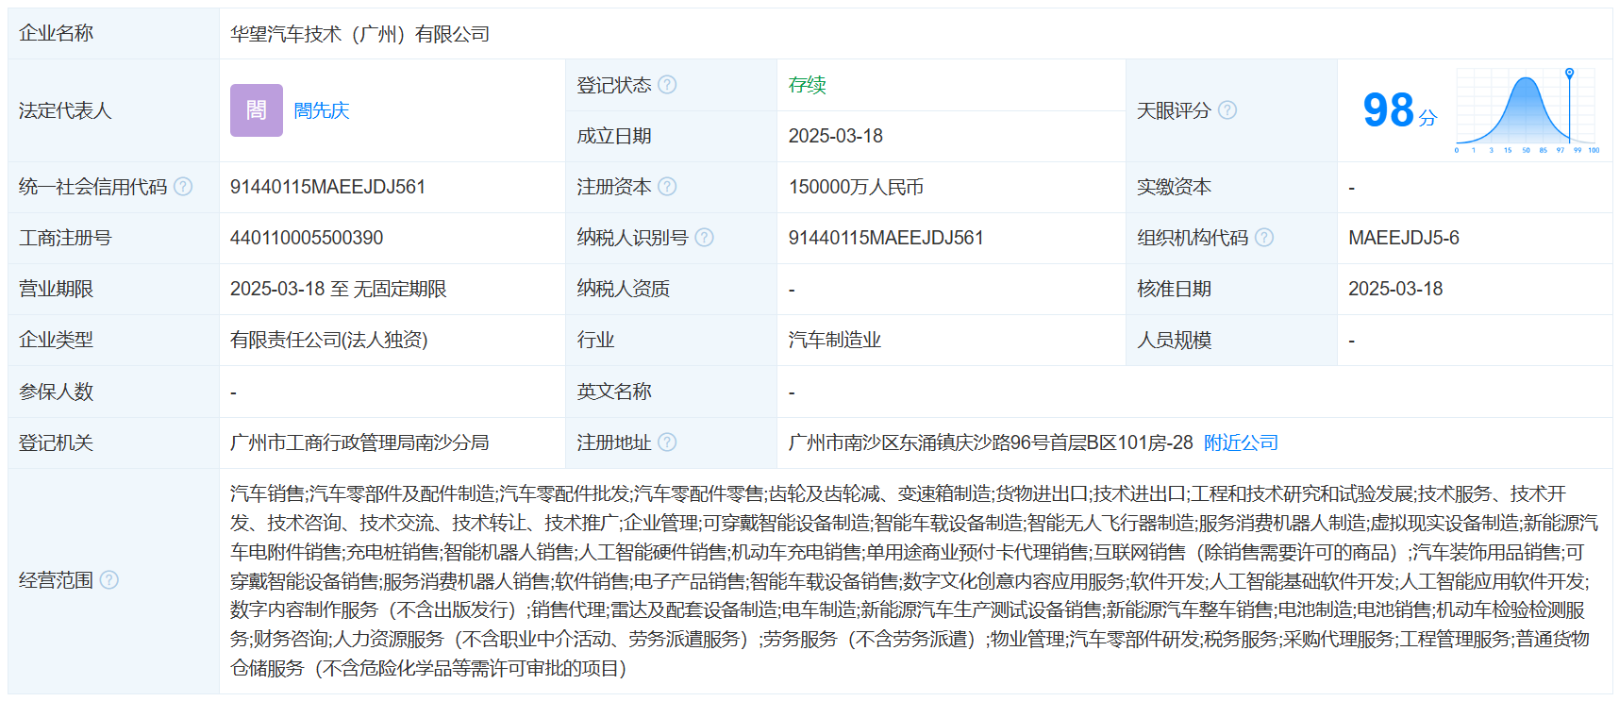Click organization code MAEEJDJ5-6
The height and width of the screenshot is (701, 1619).
pos(1404,238)
